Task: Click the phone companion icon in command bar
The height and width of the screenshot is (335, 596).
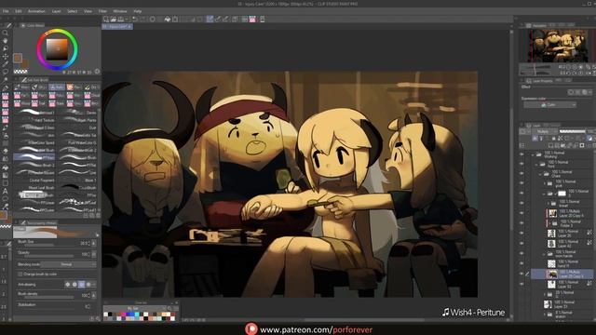Action: point(263,19)
